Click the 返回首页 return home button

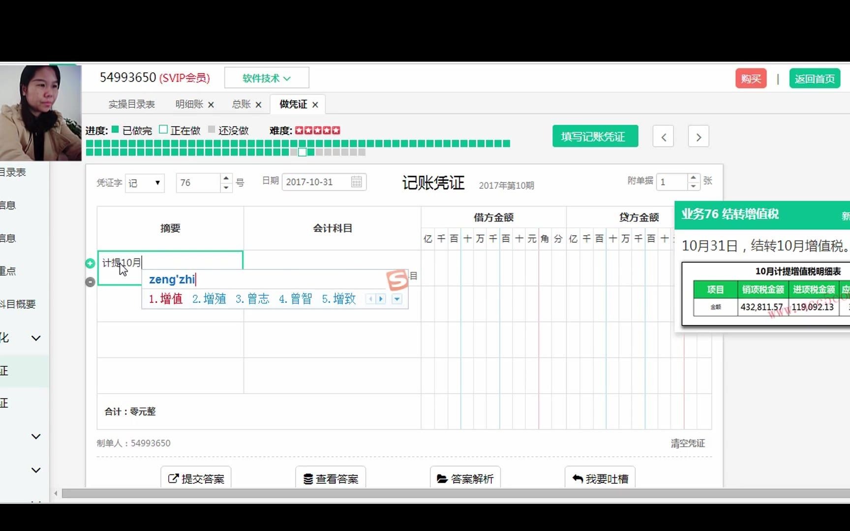814,78
